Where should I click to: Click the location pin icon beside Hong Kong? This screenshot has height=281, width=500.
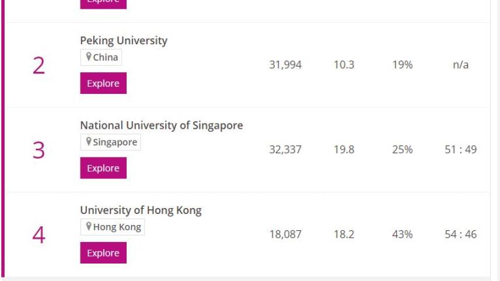[x=89, y=227]
